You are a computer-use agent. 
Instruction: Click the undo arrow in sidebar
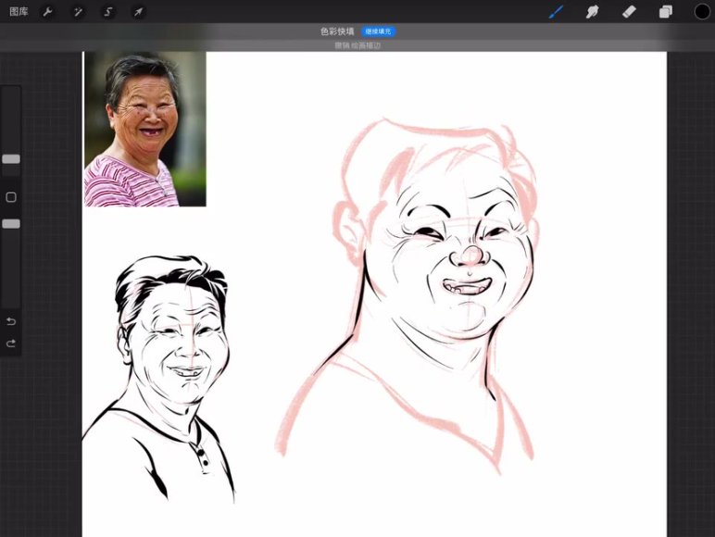(x=11, y=321)
